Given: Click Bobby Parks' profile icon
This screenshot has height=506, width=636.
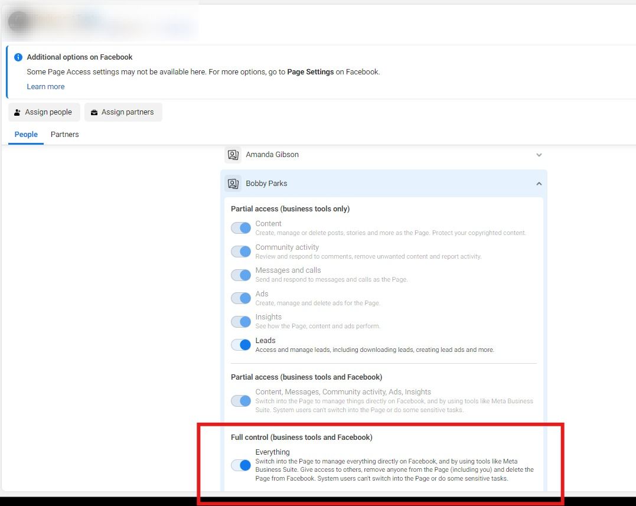Looking at the screenshot, I should [233, 184].
